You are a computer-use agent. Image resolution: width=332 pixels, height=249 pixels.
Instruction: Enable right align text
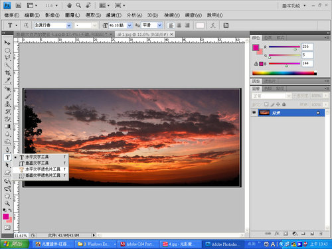(187, 25)
